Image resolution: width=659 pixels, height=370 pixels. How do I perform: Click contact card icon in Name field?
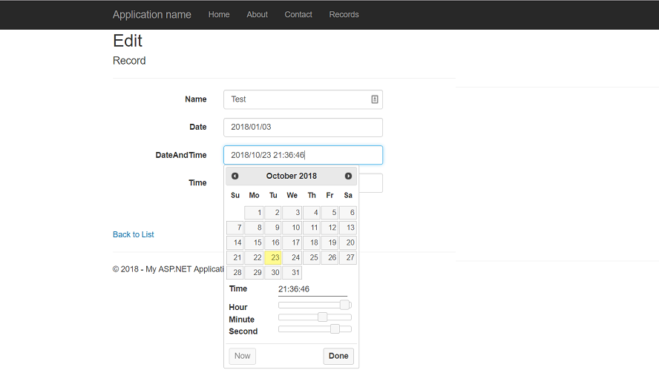[x=375, y=99]
